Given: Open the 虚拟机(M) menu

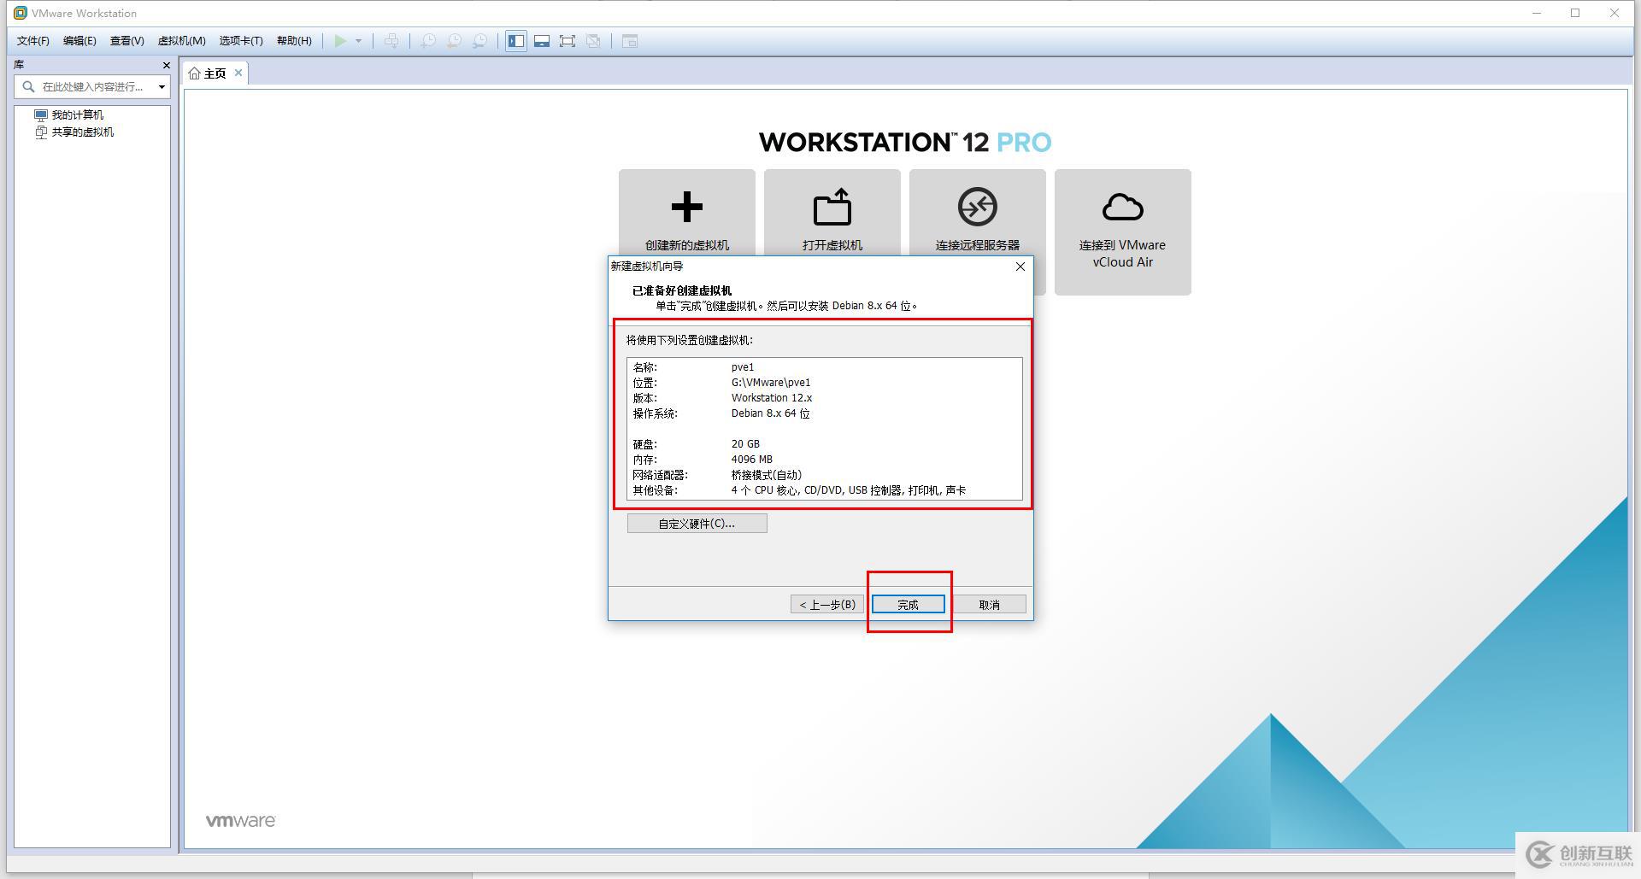Looking at the screenshot, I should 182,40.
